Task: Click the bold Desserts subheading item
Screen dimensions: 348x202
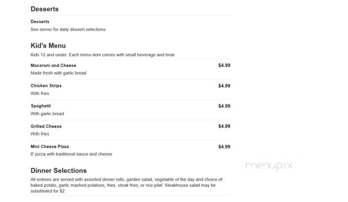Action: click(x=40, y=22)
